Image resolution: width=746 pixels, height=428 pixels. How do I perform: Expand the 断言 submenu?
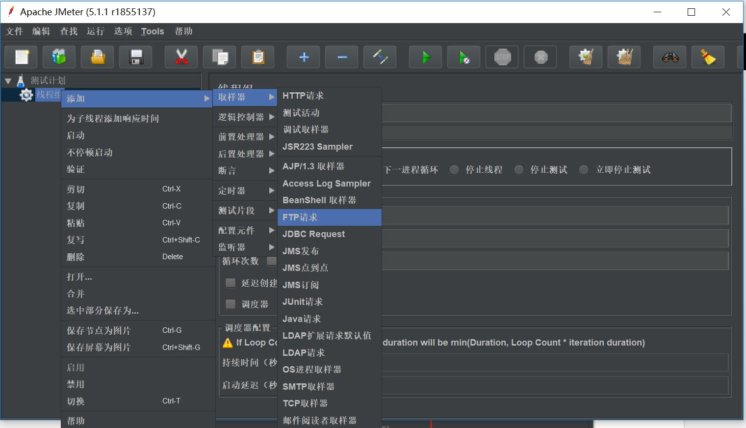tap(245, 170)
